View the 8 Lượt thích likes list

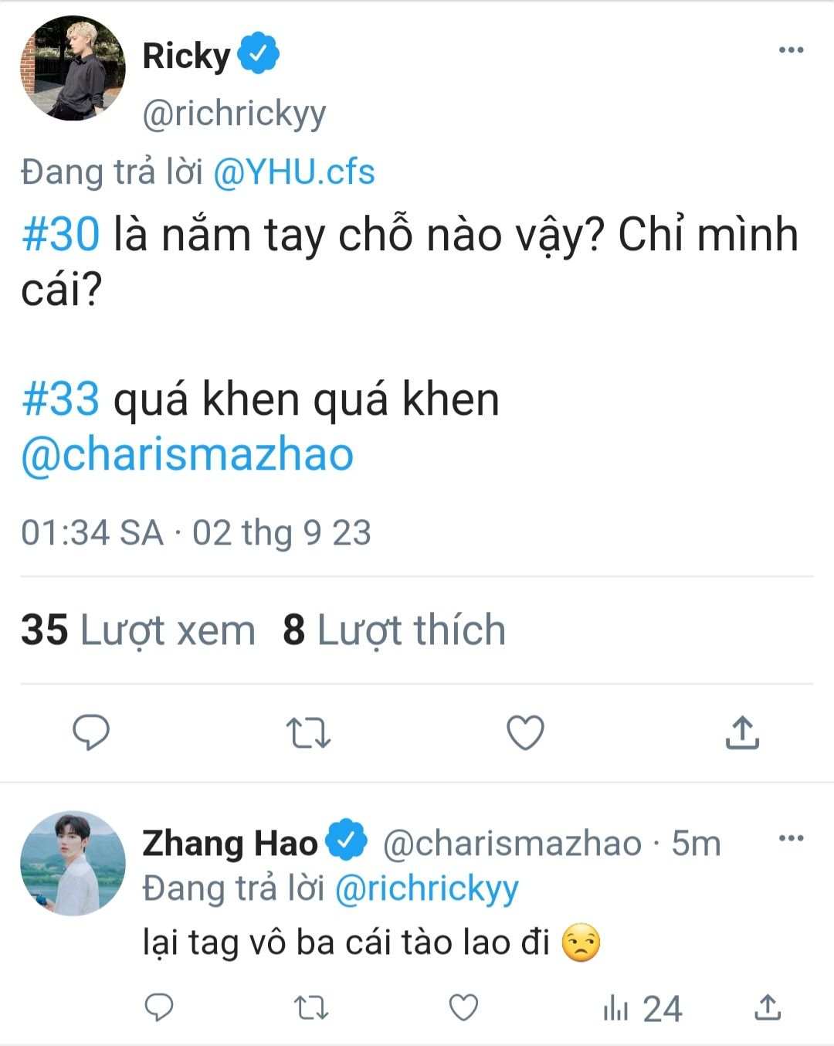(394, 630)
